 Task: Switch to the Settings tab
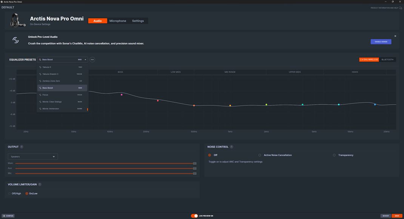click(x=138, y=21)
